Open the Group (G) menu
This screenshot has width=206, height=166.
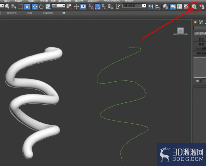point(7,1)
